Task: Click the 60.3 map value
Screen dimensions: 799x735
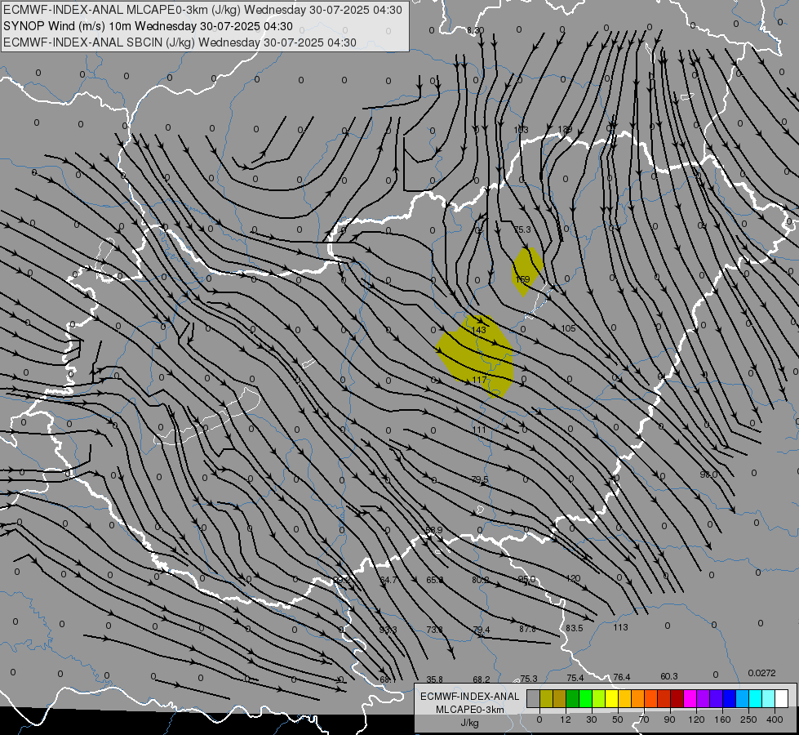Action: (x=669, y=676)
